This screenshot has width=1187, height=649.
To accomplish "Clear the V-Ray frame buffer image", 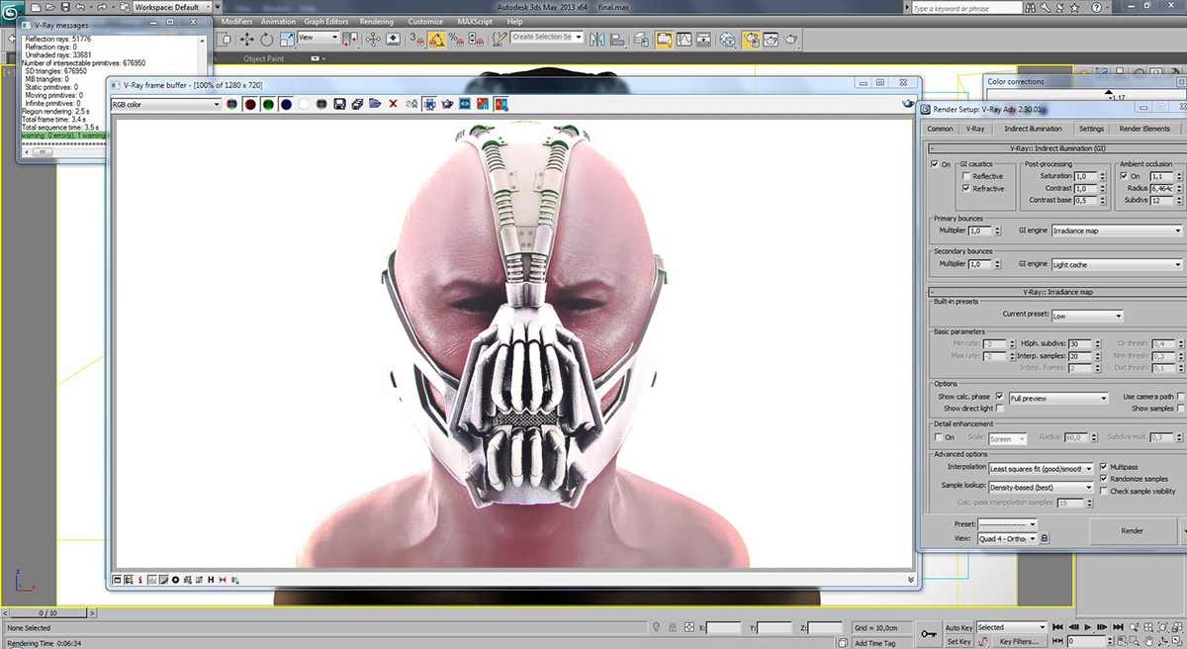I will pos(393,104).
